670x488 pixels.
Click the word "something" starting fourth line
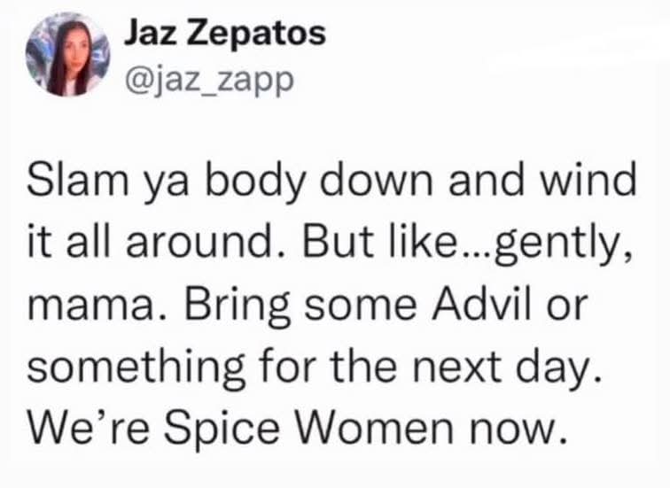coord(136,368)
